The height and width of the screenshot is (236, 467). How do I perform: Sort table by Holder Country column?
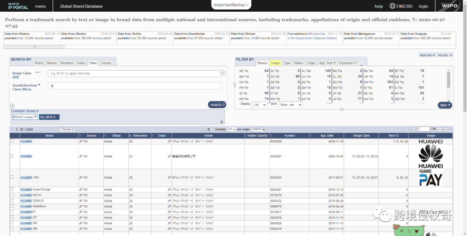[256, 136]
